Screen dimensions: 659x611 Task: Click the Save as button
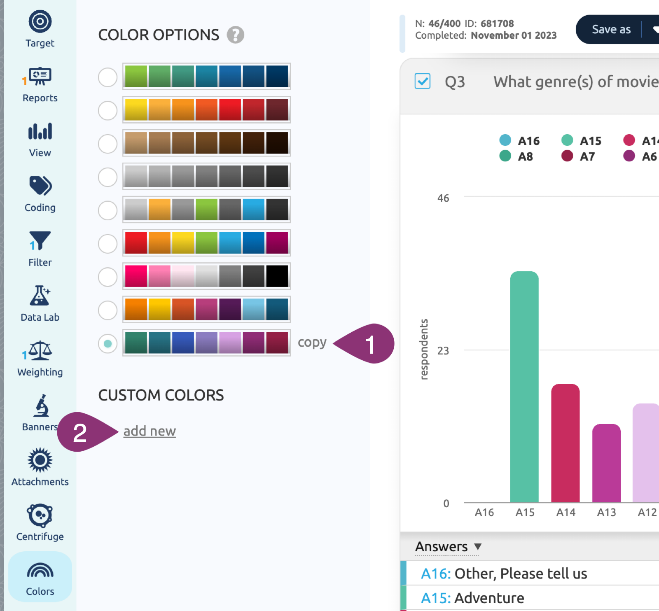(611, 29)
